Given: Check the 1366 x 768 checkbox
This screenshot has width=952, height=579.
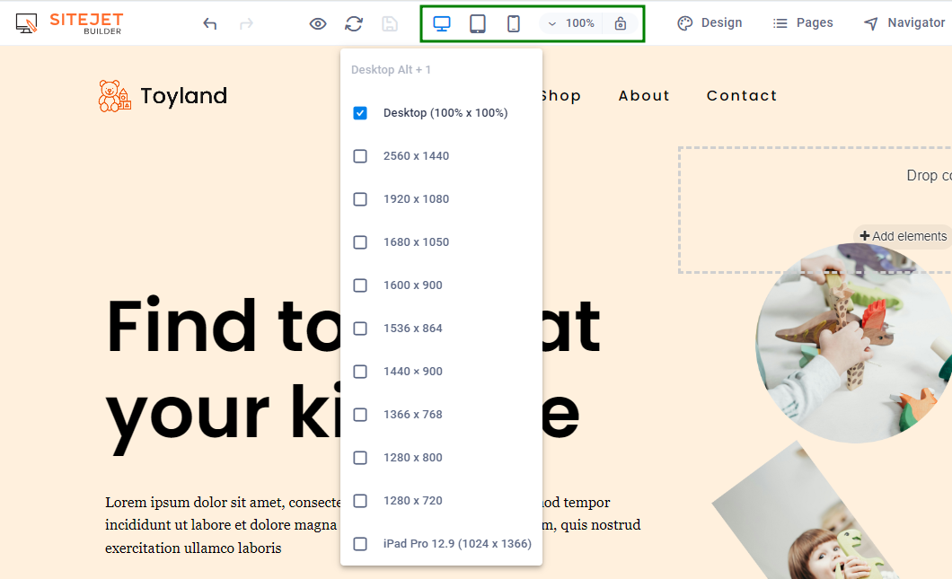Looking at the screenshot, I should [360, 415].
